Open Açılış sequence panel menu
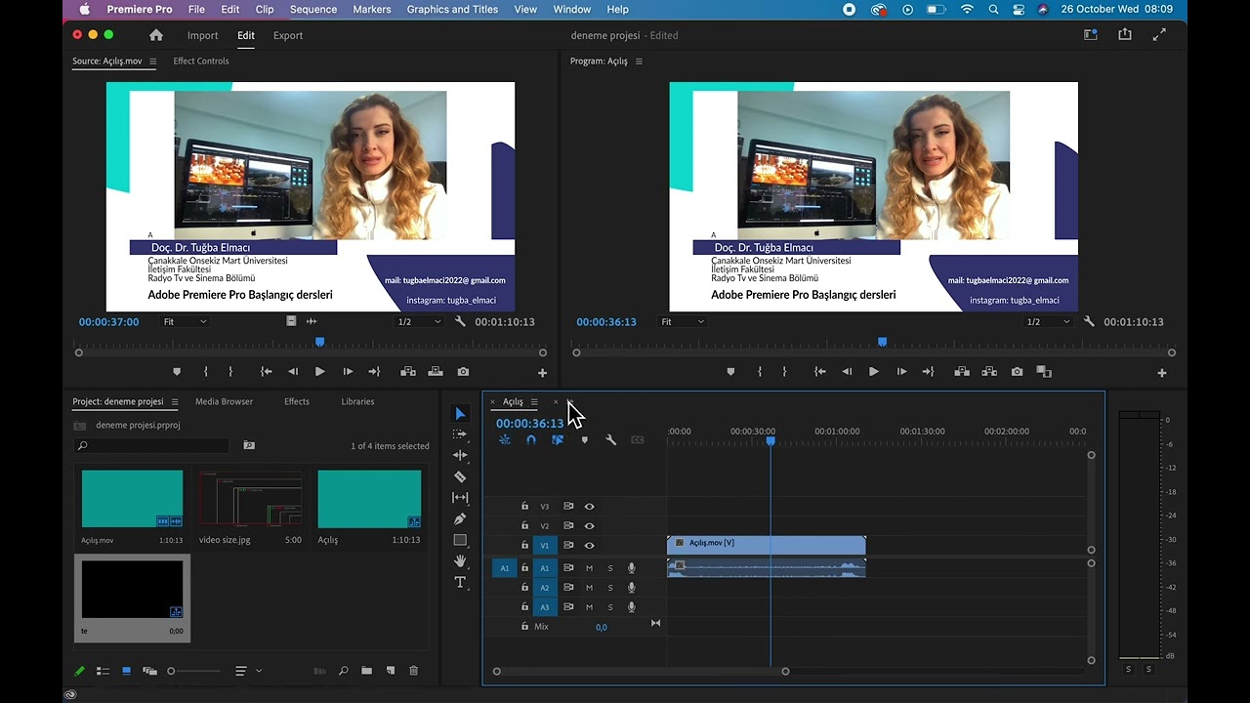The height and width of the screenshot is (703, 1250). click(533, 402)
